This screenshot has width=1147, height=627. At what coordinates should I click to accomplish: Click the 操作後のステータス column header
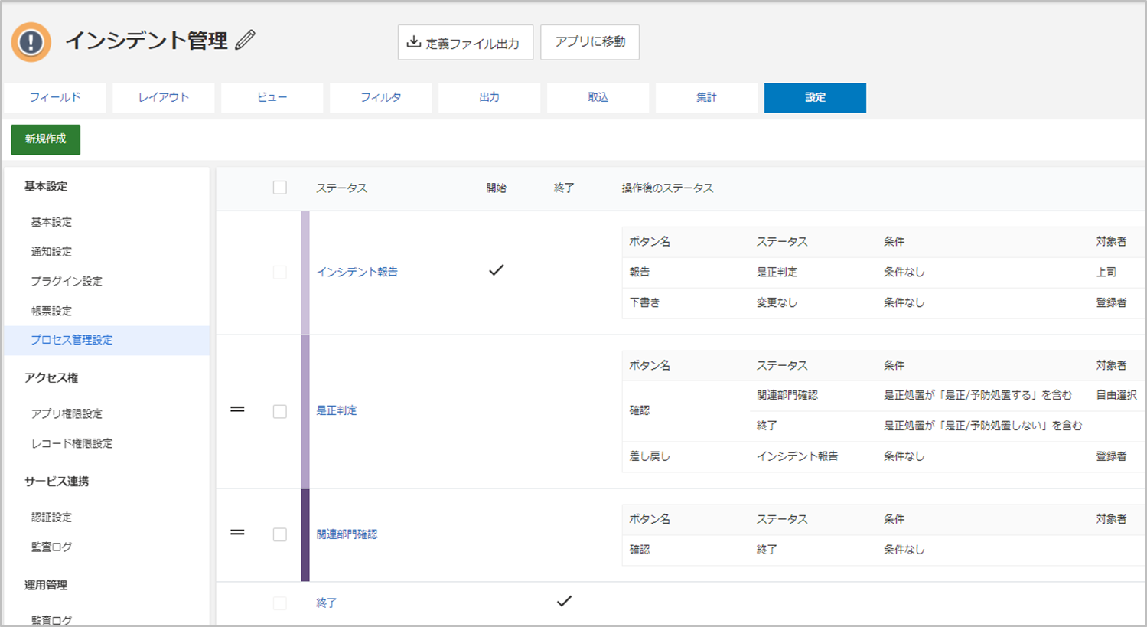point(667,188)
